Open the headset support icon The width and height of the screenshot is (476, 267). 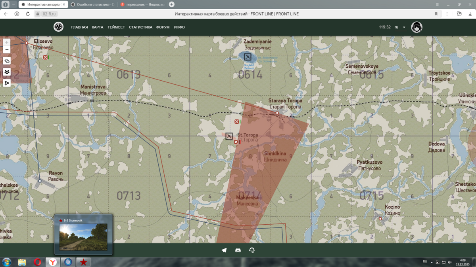(252, 250)
